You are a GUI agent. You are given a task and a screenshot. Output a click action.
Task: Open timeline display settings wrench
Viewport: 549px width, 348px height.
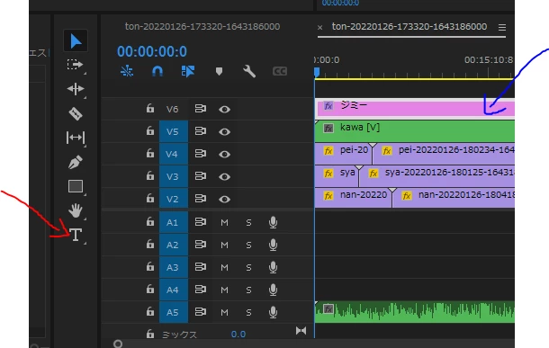tap(249, 71)
